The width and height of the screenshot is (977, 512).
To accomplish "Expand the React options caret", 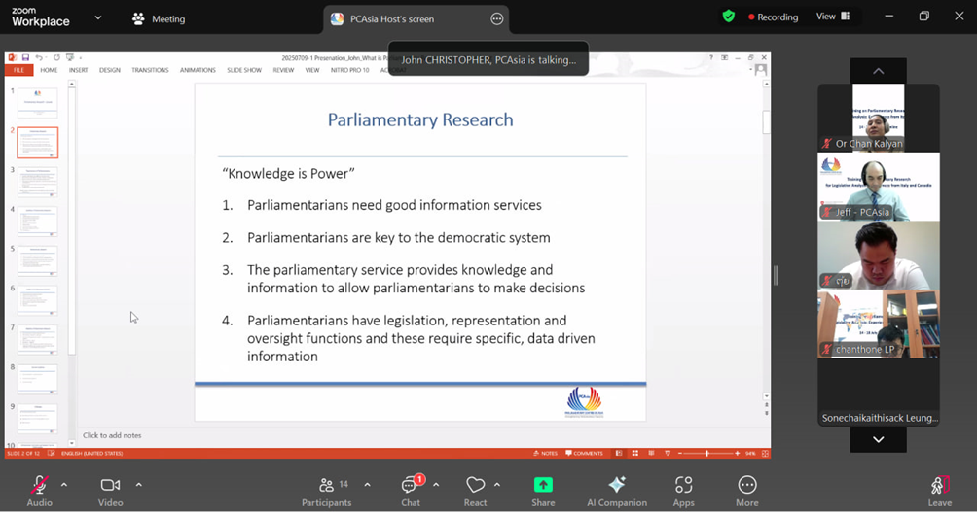I will point(497,485).
